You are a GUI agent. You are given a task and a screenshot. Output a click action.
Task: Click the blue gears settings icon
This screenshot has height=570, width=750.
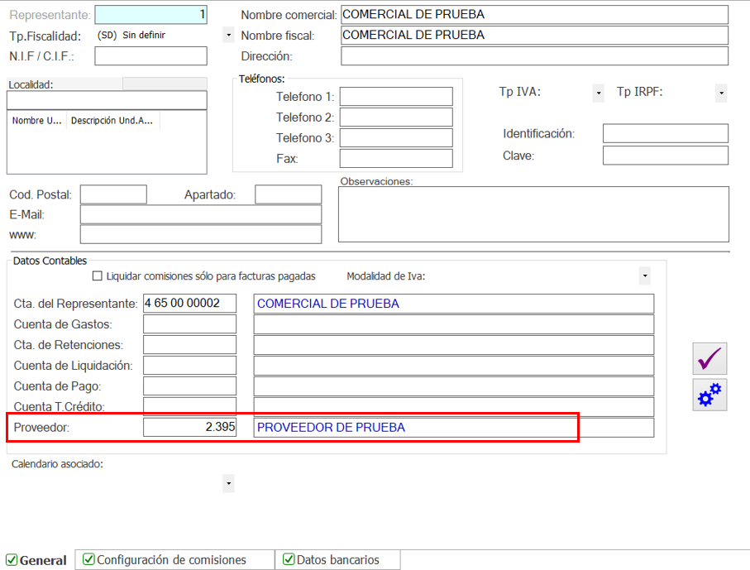coord(709,395)
